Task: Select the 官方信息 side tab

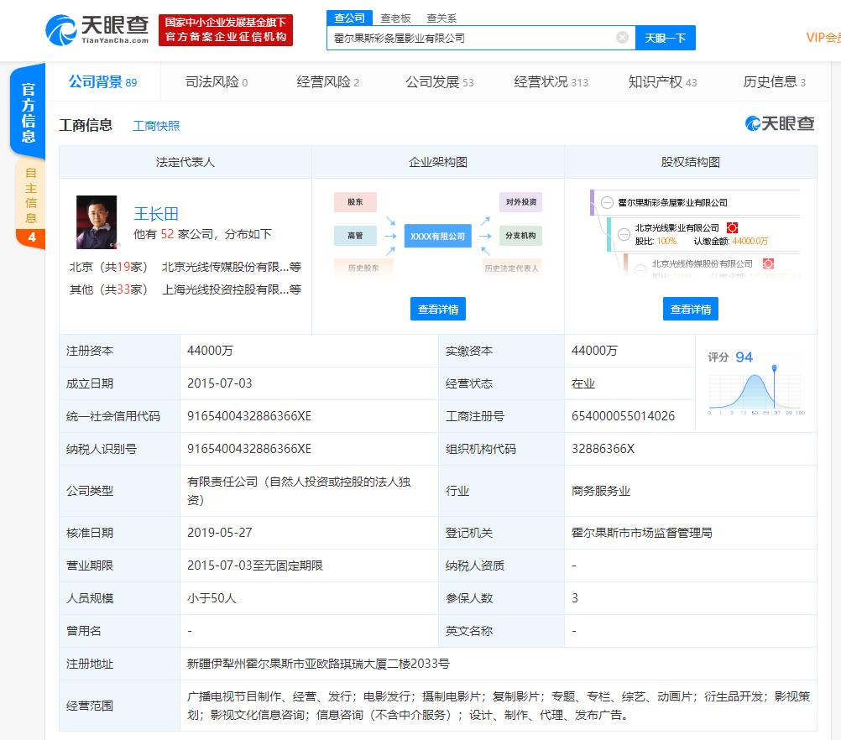Action: tap(28, 112)
